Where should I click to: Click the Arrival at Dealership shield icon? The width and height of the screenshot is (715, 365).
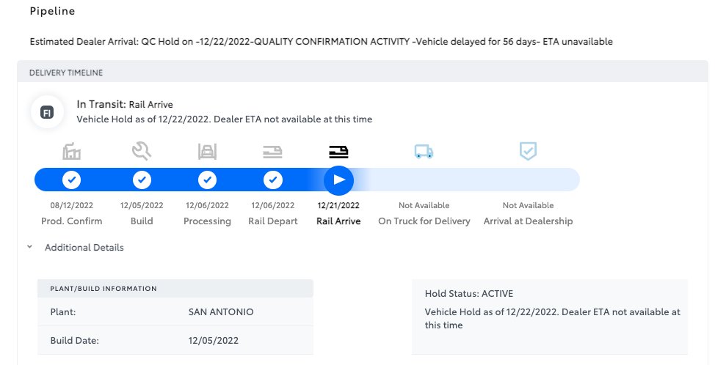click(528, 151)
